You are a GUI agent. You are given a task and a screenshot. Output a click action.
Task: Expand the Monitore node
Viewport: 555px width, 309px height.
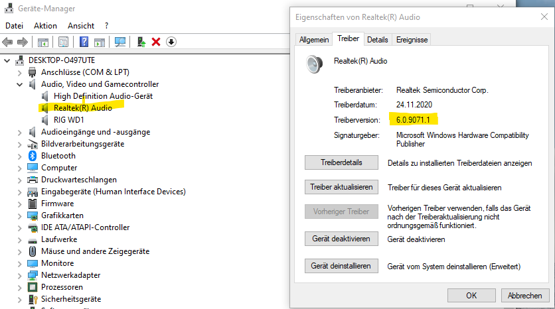[x=20, y=264]
